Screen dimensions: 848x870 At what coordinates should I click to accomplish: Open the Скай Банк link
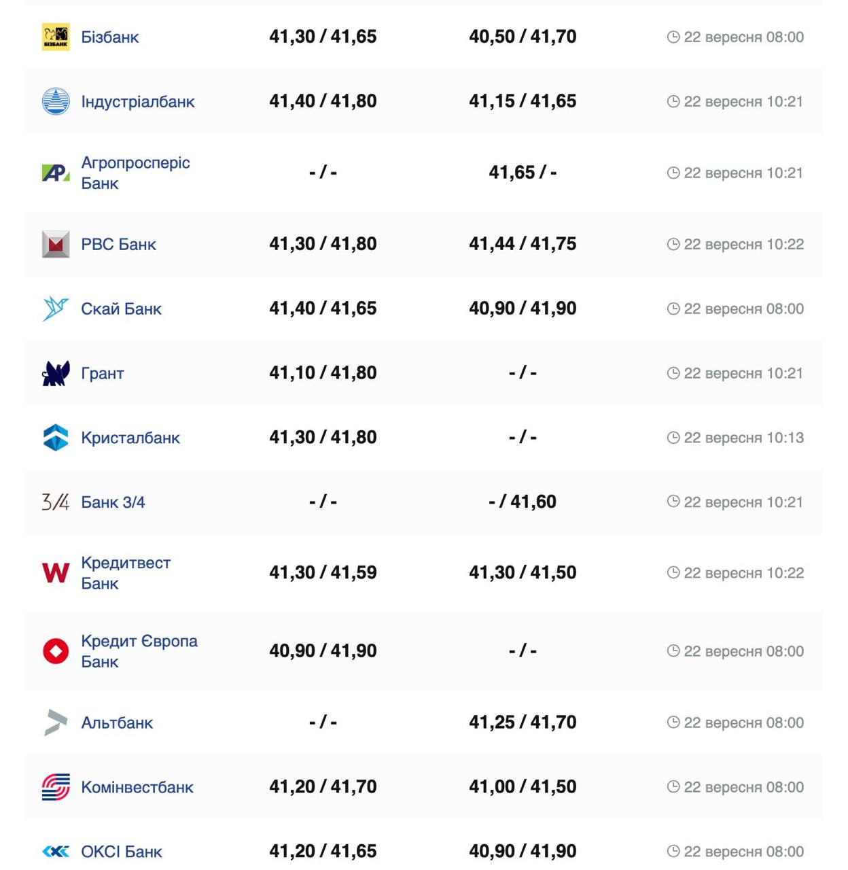121,309
